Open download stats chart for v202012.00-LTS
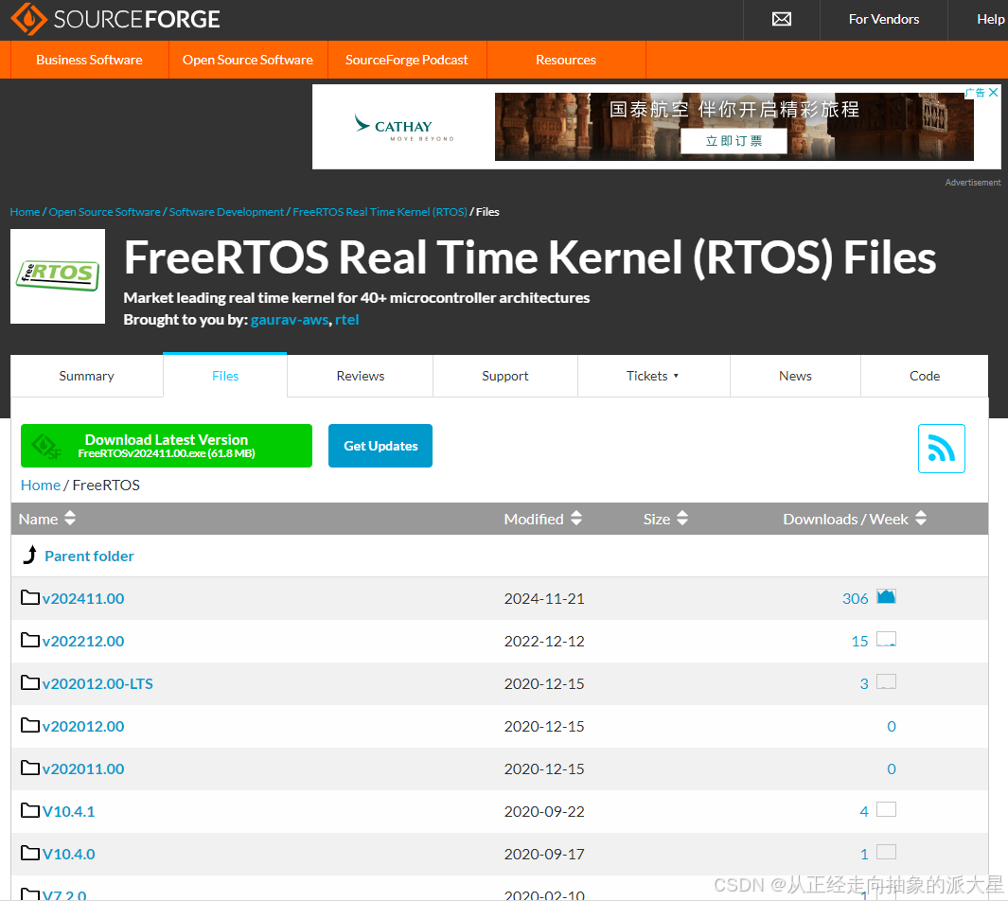The image size is (1008, 901). (887, 681)
